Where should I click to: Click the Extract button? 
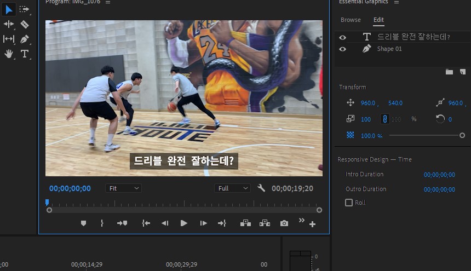pyautogui.click(x=265, y=223)
